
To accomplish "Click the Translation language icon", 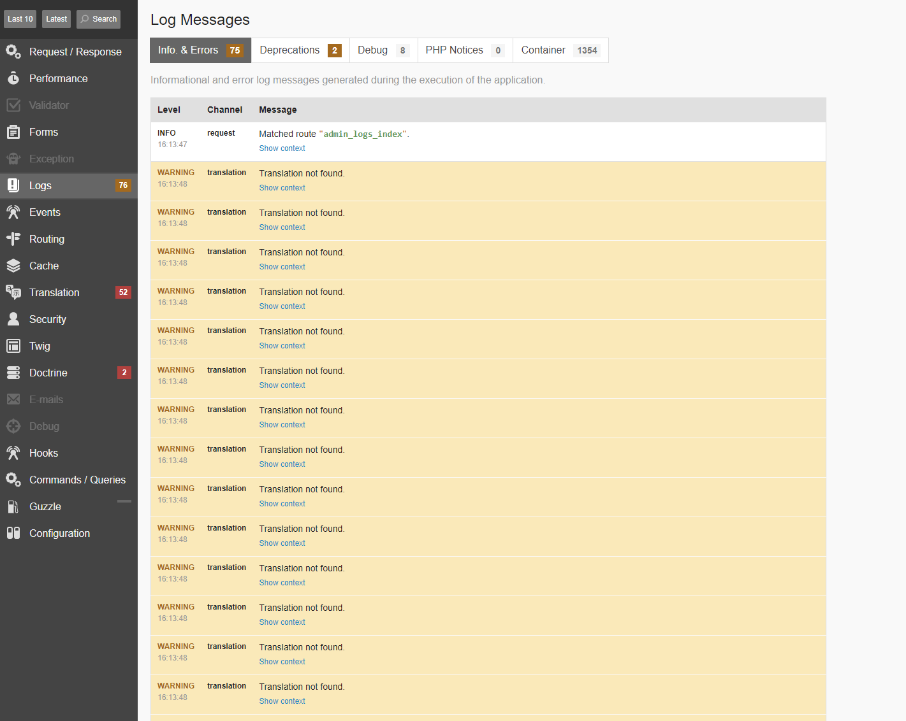I will 13,292.
